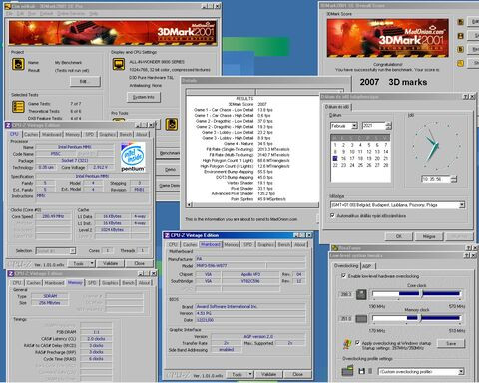
Task: Click the Edit... button under Project
Action: click(x=85, y=81)
